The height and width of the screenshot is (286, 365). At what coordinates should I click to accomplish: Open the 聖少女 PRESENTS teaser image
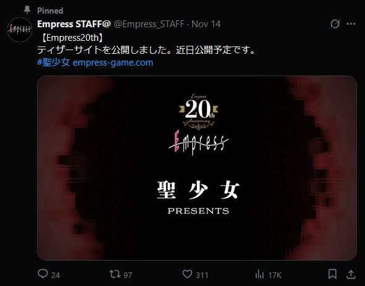(x=197, y=168)
